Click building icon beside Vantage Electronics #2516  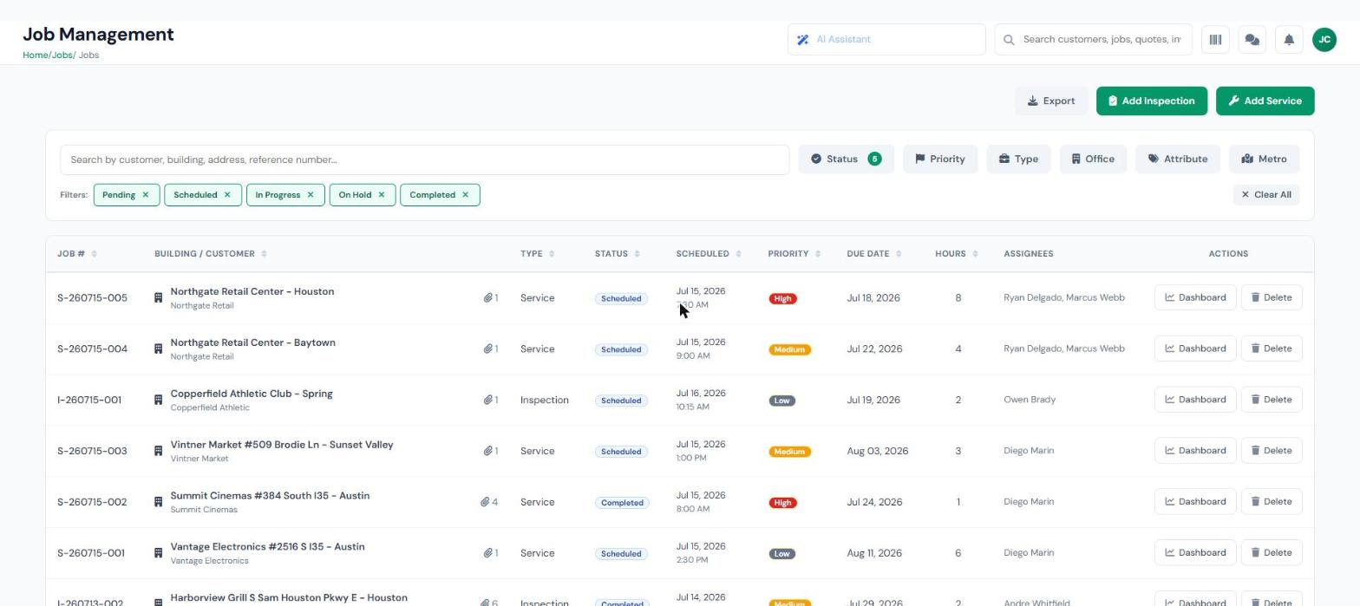[x=159, y=554]
